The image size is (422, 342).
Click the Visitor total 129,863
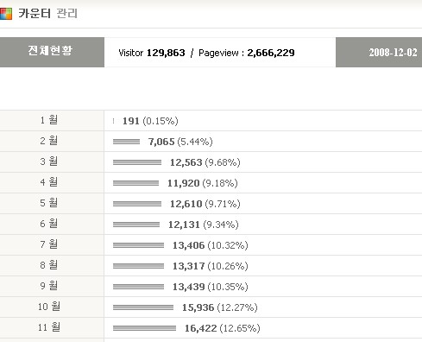[x=166, y=53]
